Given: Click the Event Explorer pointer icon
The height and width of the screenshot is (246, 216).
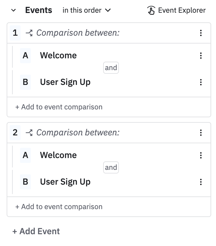Looking at the screenshot, I should pyautogui.click(x=151, y=10).
